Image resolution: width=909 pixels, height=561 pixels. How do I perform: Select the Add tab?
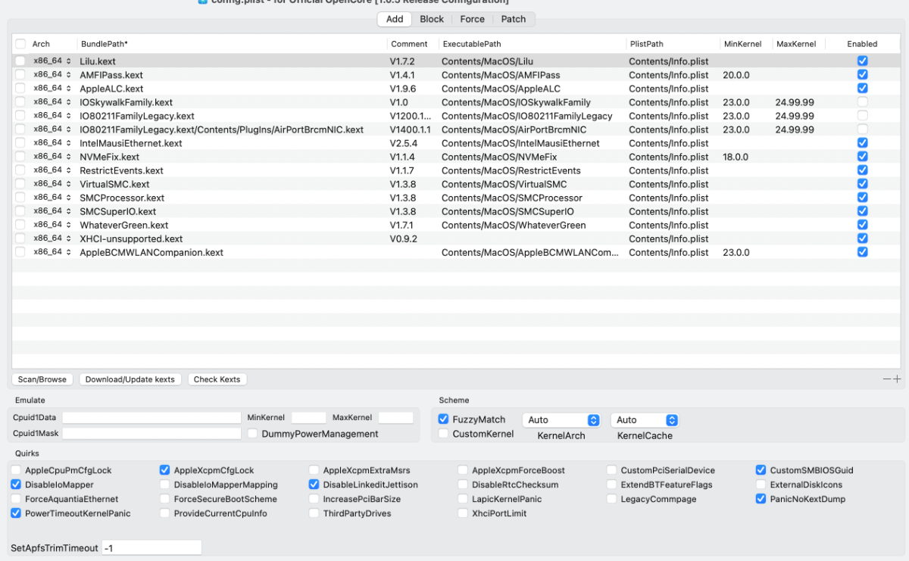(395, 19)
